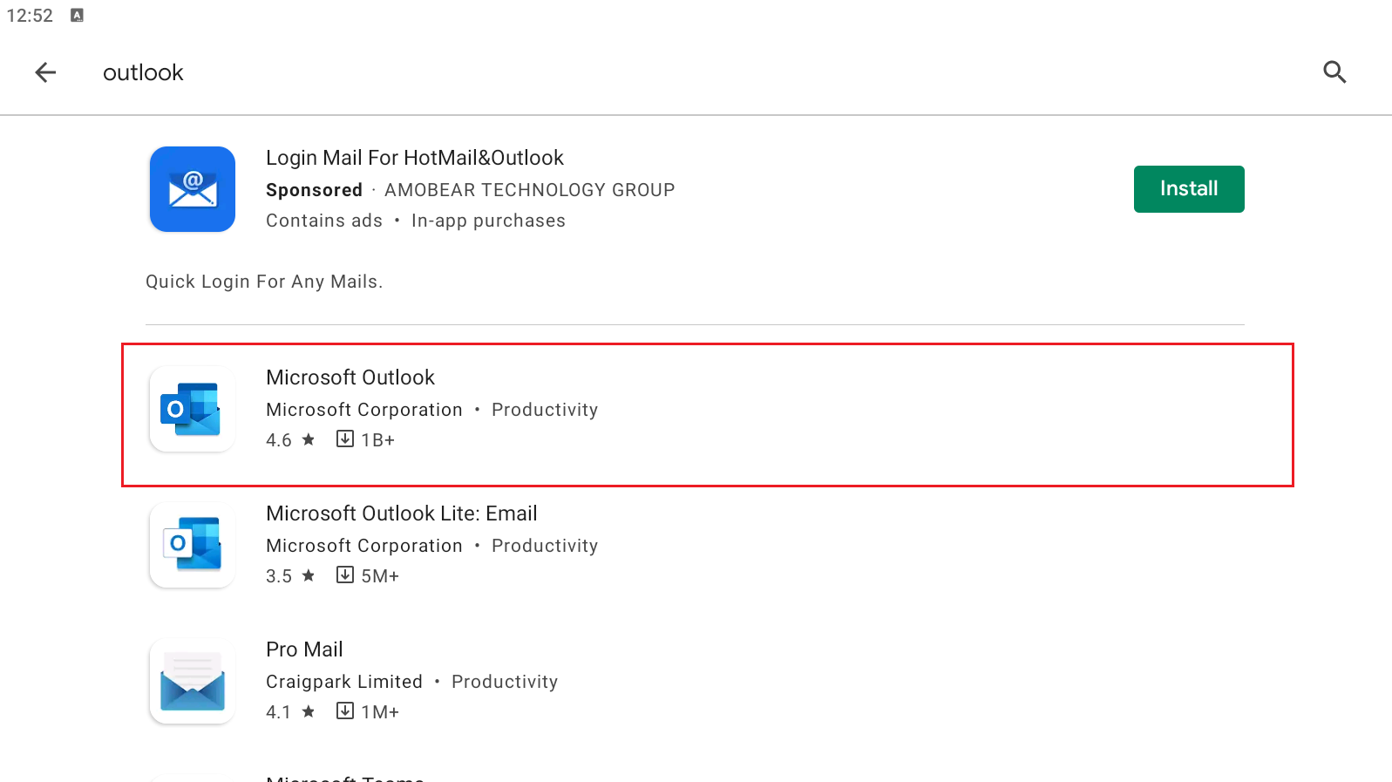Image resolution: width=1392 pixels, height=782 pixels.
Task: Open the Login Mail For HotMail&Outlook app icon
Action: pyautogui.click(x=193, y=189)
